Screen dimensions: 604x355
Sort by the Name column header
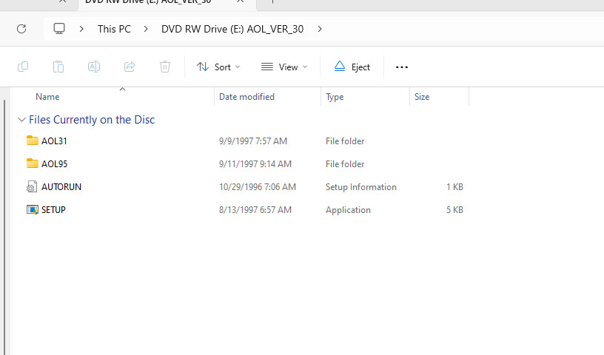(47, 97)
